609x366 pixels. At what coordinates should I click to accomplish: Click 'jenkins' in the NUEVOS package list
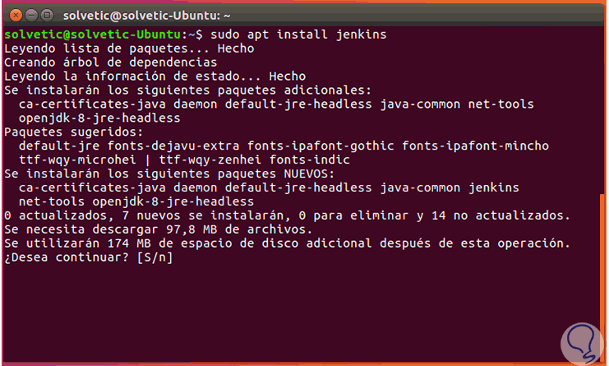point(494,188)
